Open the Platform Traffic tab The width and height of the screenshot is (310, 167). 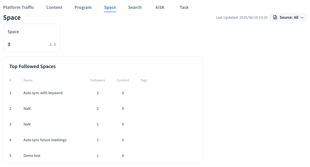pyautogui.click(x=18, y=7)
